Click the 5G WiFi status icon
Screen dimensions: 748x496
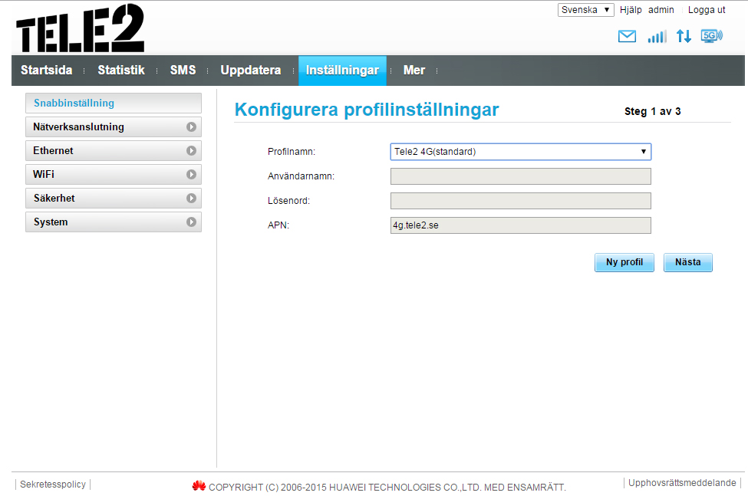[x=712, y=36]
